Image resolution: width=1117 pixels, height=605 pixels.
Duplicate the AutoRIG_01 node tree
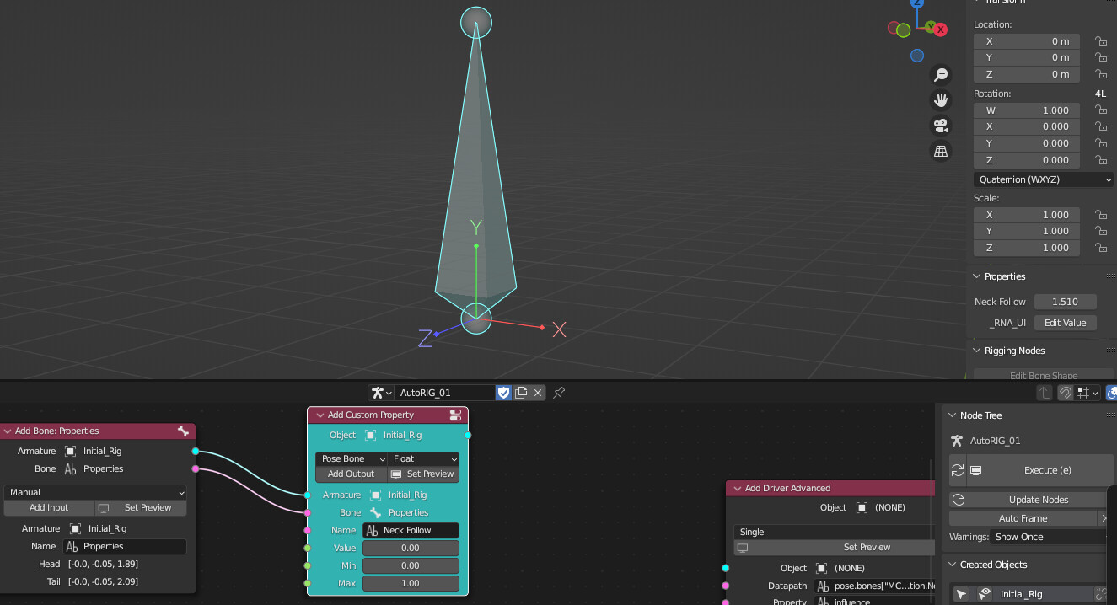521,393
